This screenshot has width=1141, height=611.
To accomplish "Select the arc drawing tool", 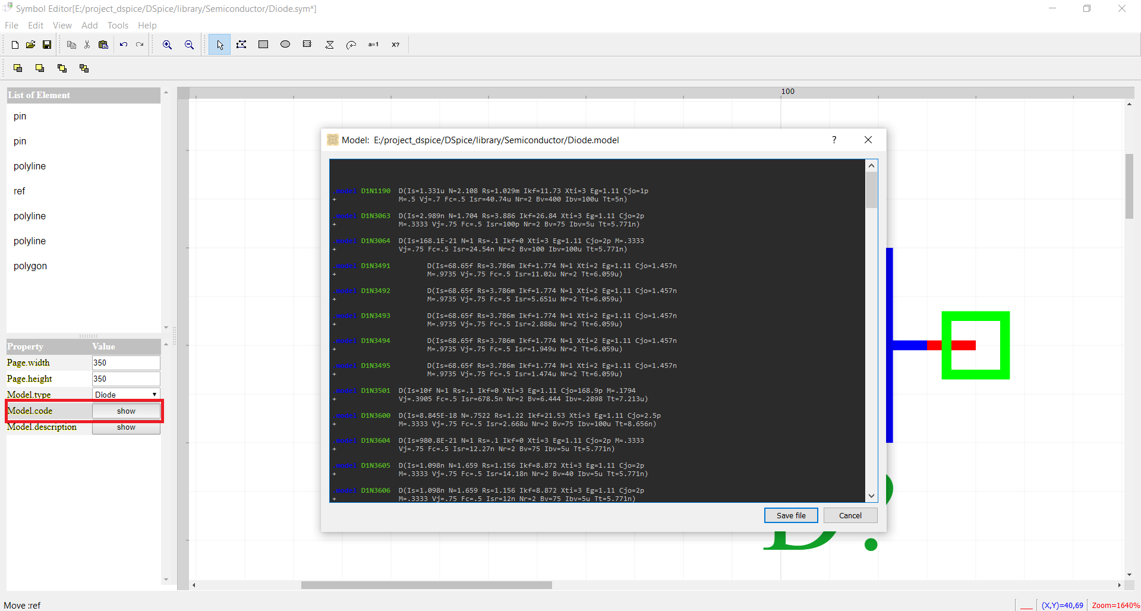I will 351,45.
